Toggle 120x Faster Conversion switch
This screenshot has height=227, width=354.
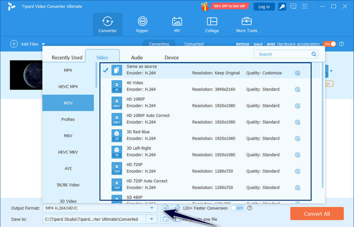pos(238,208)
